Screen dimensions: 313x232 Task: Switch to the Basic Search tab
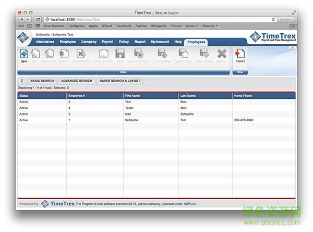click(42, 81)
